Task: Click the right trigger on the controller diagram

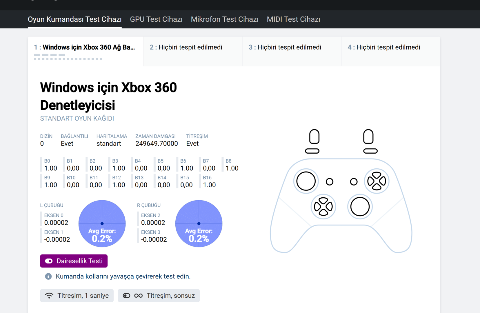Action: [368, 137]
